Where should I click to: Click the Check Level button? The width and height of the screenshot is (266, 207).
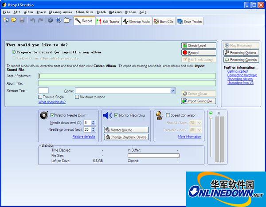[199, 46]
